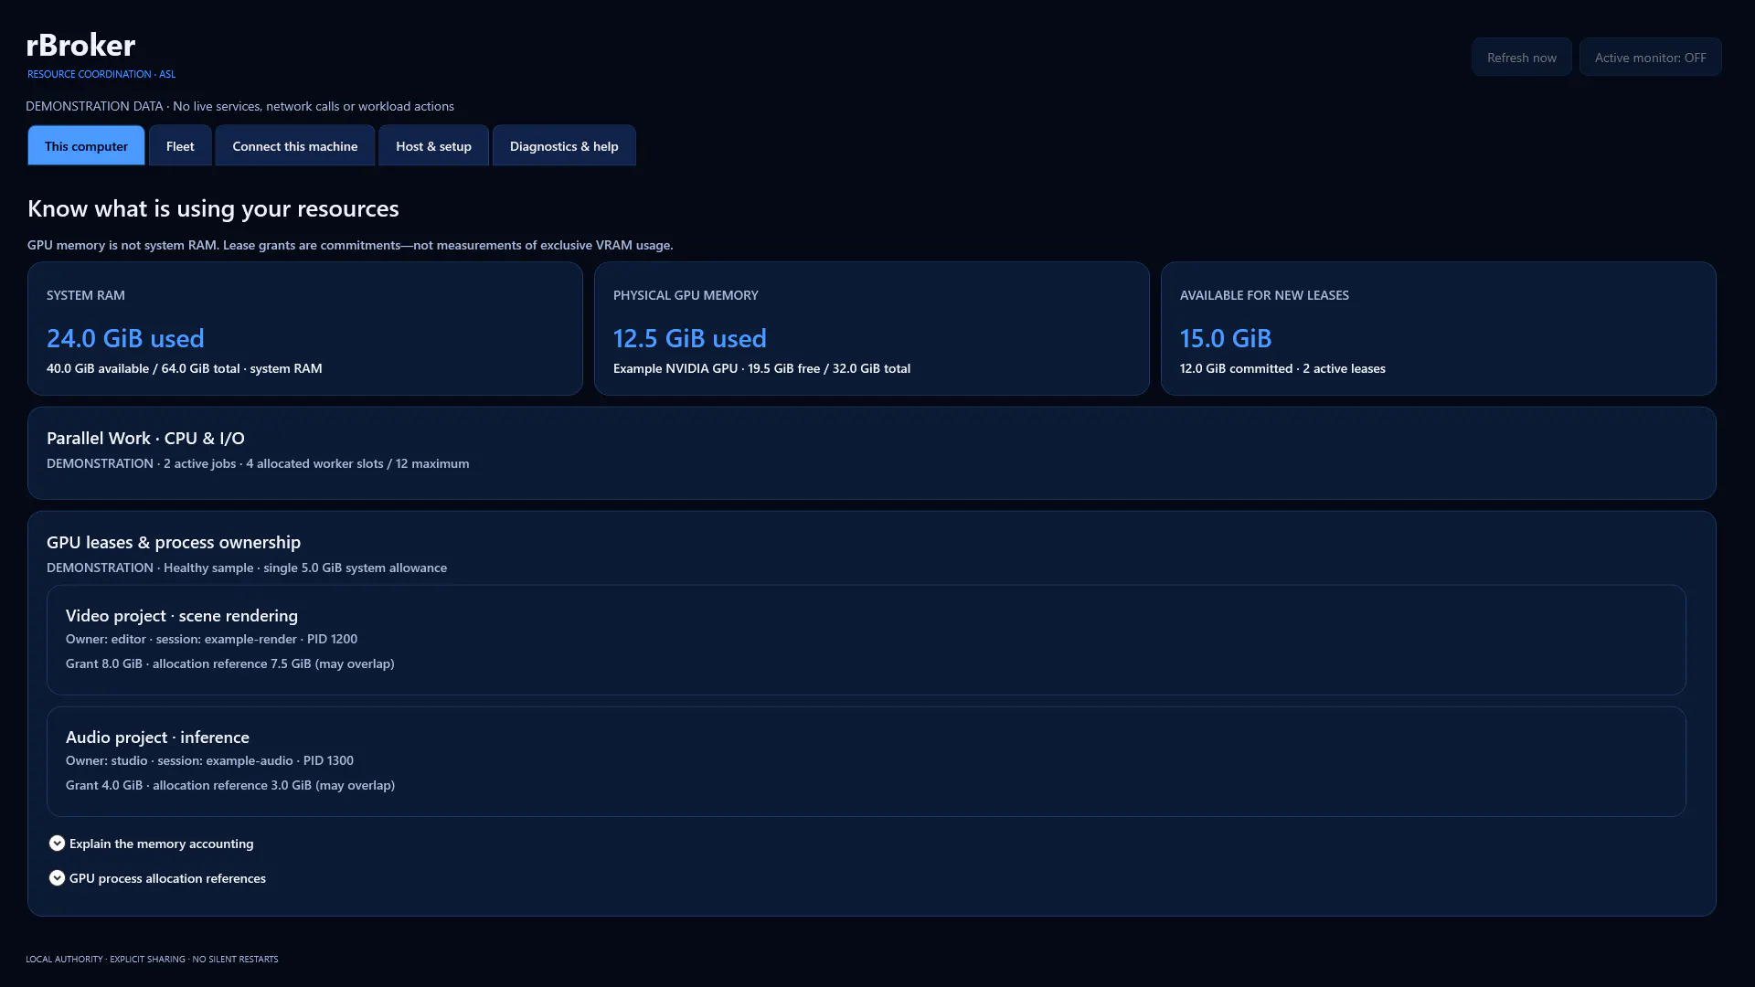The image size is (1755, 987).
Task: Open the Diagnostics & help tab
Action: coord(564,145)
